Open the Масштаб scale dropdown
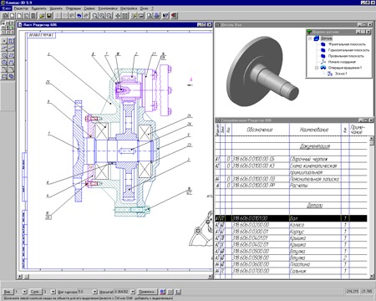 tap(133, 292)
